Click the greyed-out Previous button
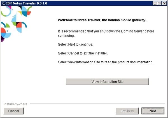This screenshot has width=168, height=118. (127, 111)
